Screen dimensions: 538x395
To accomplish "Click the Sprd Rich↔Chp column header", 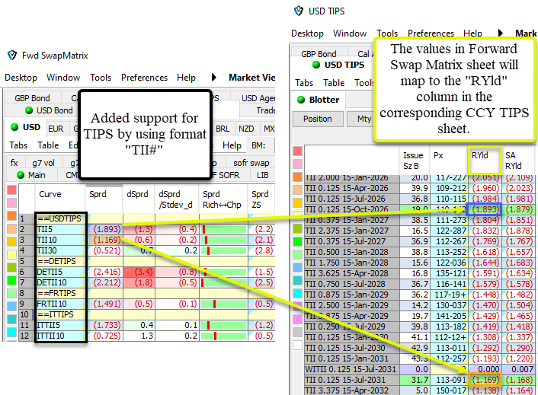I will pos(223,199).
